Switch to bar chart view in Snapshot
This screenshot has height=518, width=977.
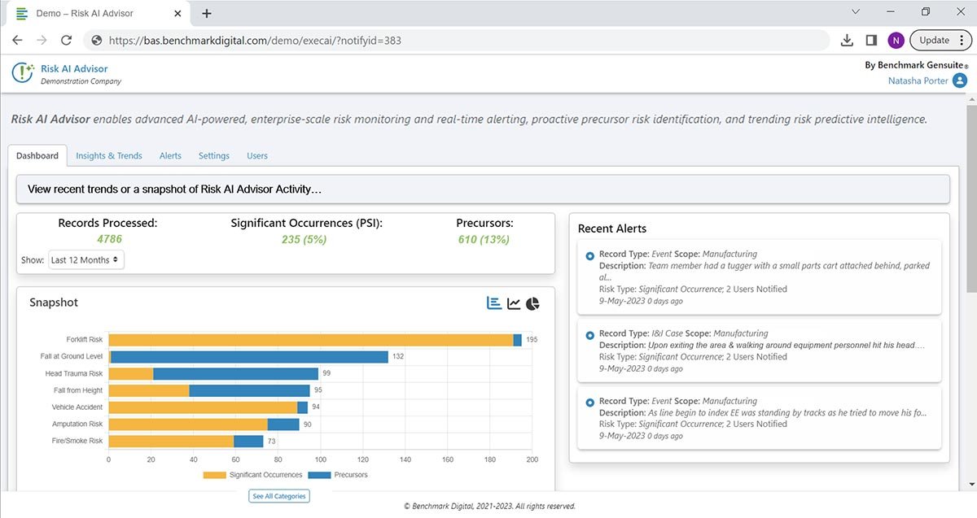pyautogui.click(x=494, y=303)
